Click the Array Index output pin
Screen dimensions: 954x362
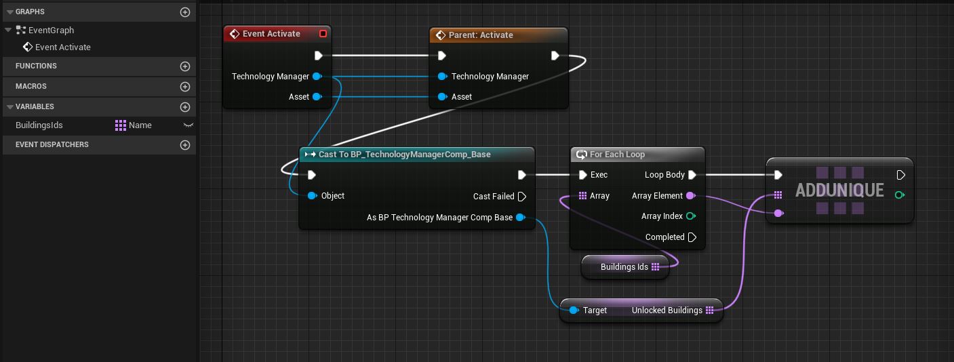(690, 216)
